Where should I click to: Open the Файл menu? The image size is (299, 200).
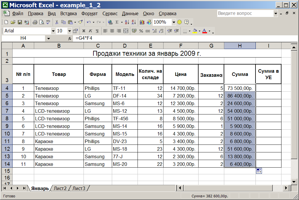pos(18,14)
